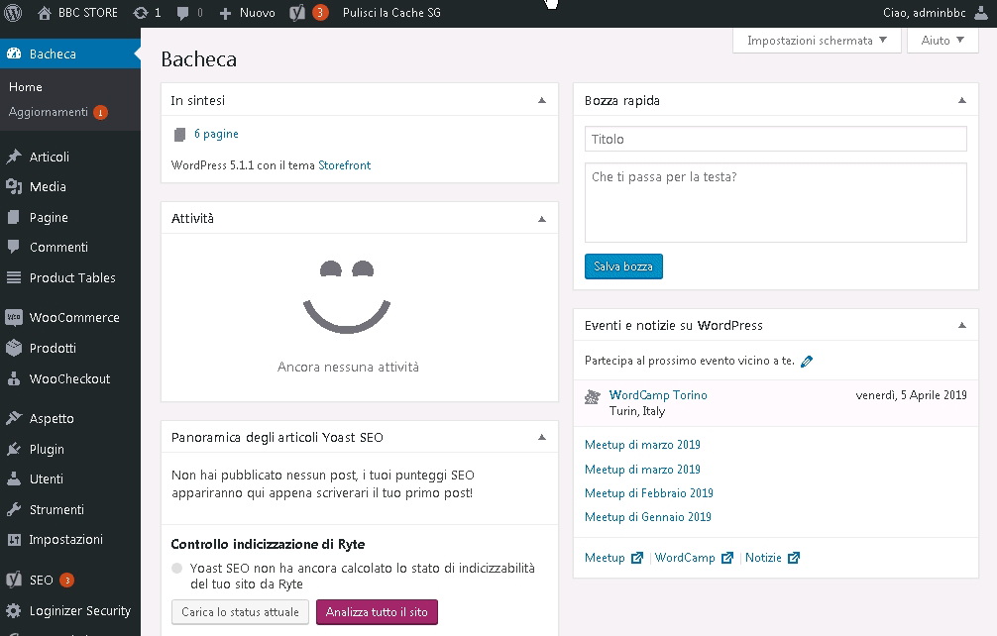Click the adminbbc user avatar icon
Screen dimensions: 997x636
pos(981,13)
